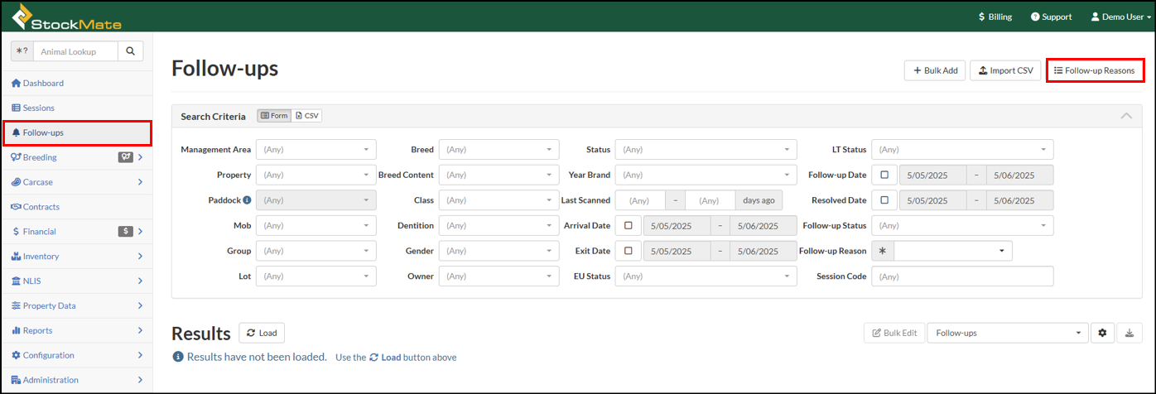Open the Mob dropdown
The image size is (1156, 394).
[316, 225]
